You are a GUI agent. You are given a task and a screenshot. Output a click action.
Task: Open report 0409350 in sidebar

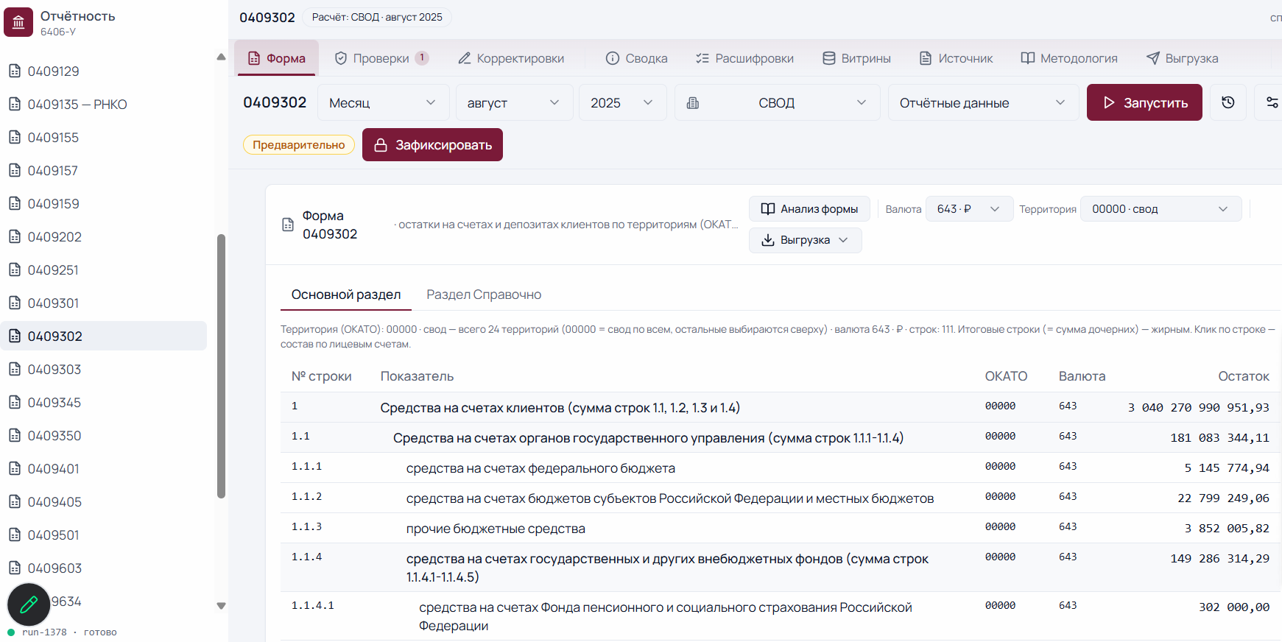[x=103, y=435]
